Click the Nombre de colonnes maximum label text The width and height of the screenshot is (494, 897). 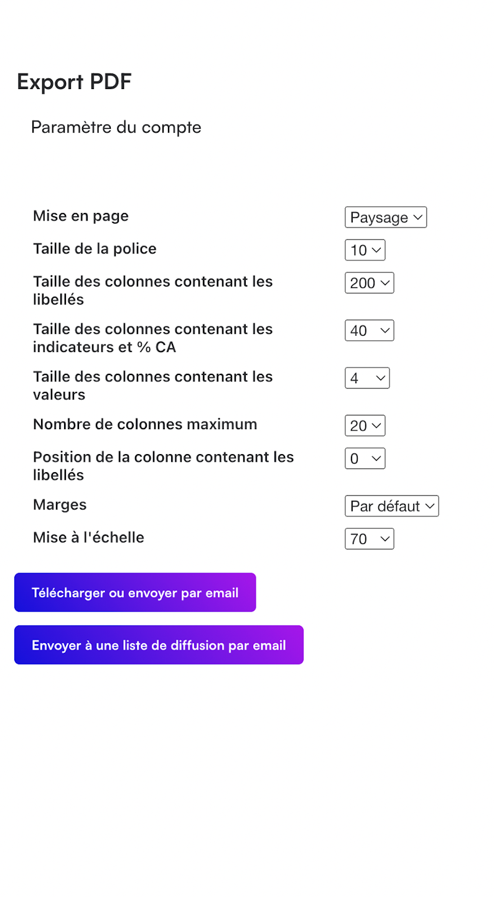145,425
